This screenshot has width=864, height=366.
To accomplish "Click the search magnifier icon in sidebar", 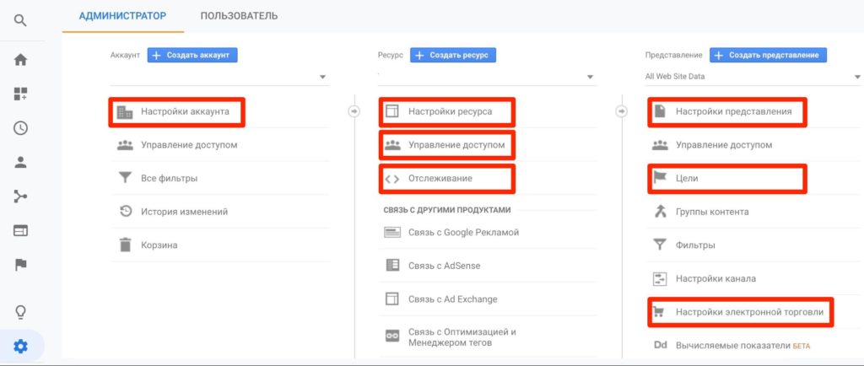I will 21,21.
